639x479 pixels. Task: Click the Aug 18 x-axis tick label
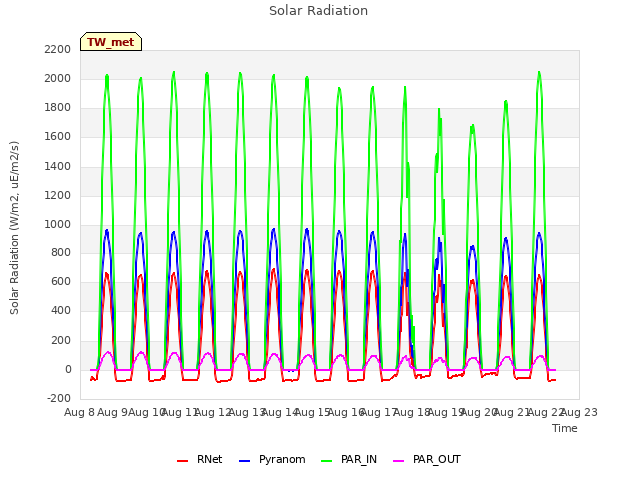coord(412,412)
